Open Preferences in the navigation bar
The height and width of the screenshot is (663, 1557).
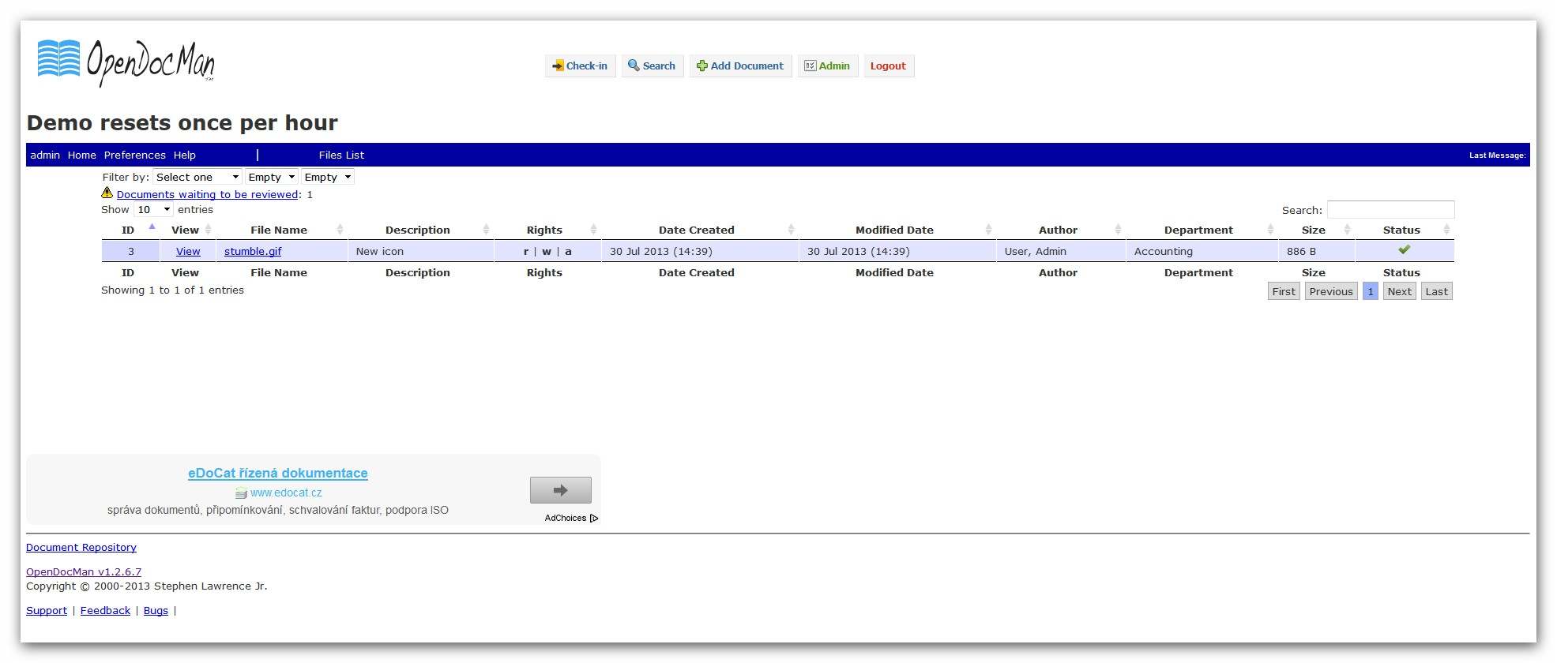click(x=135, y=155)
